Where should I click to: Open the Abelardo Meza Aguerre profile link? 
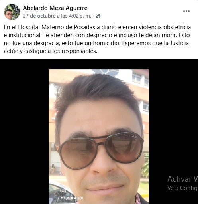(55, 8)
